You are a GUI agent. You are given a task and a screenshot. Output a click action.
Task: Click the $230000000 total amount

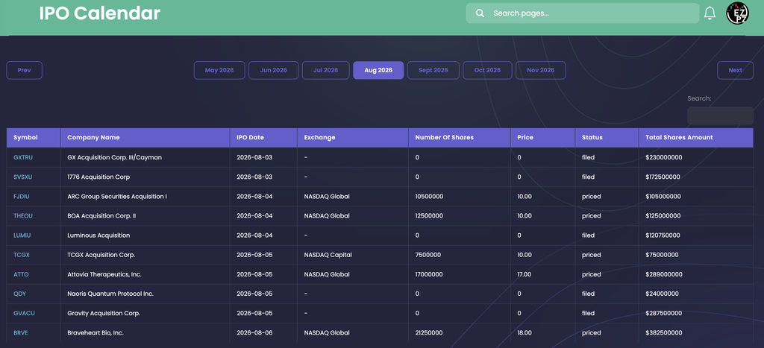[663, 158]
